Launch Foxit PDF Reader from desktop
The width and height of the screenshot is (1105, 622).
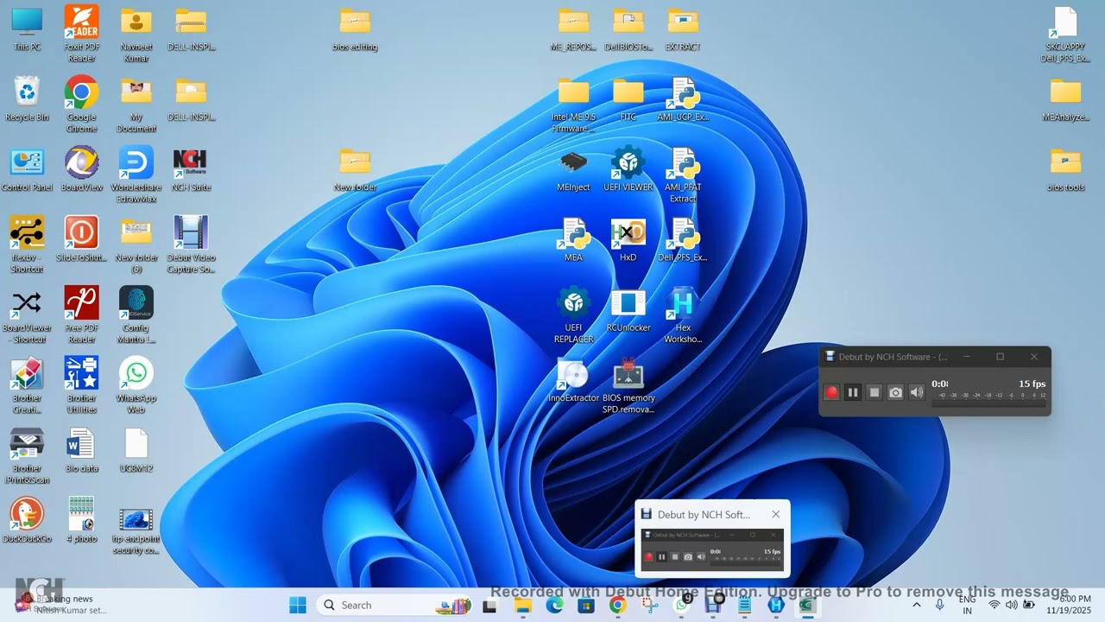click(x=81, y=34)
